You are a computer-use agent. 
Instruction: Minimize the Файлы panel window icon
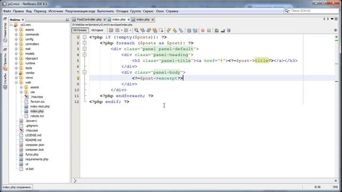tap(67, 20)
